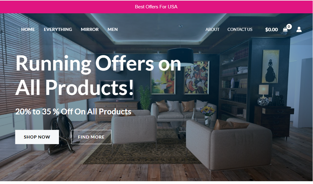
Task: Click the landscape painting on wall
Action: (163, 80)
